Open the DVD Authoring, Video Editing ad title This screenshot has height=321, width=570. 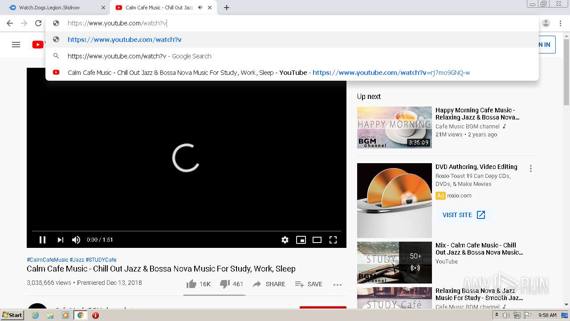[476, 167]
